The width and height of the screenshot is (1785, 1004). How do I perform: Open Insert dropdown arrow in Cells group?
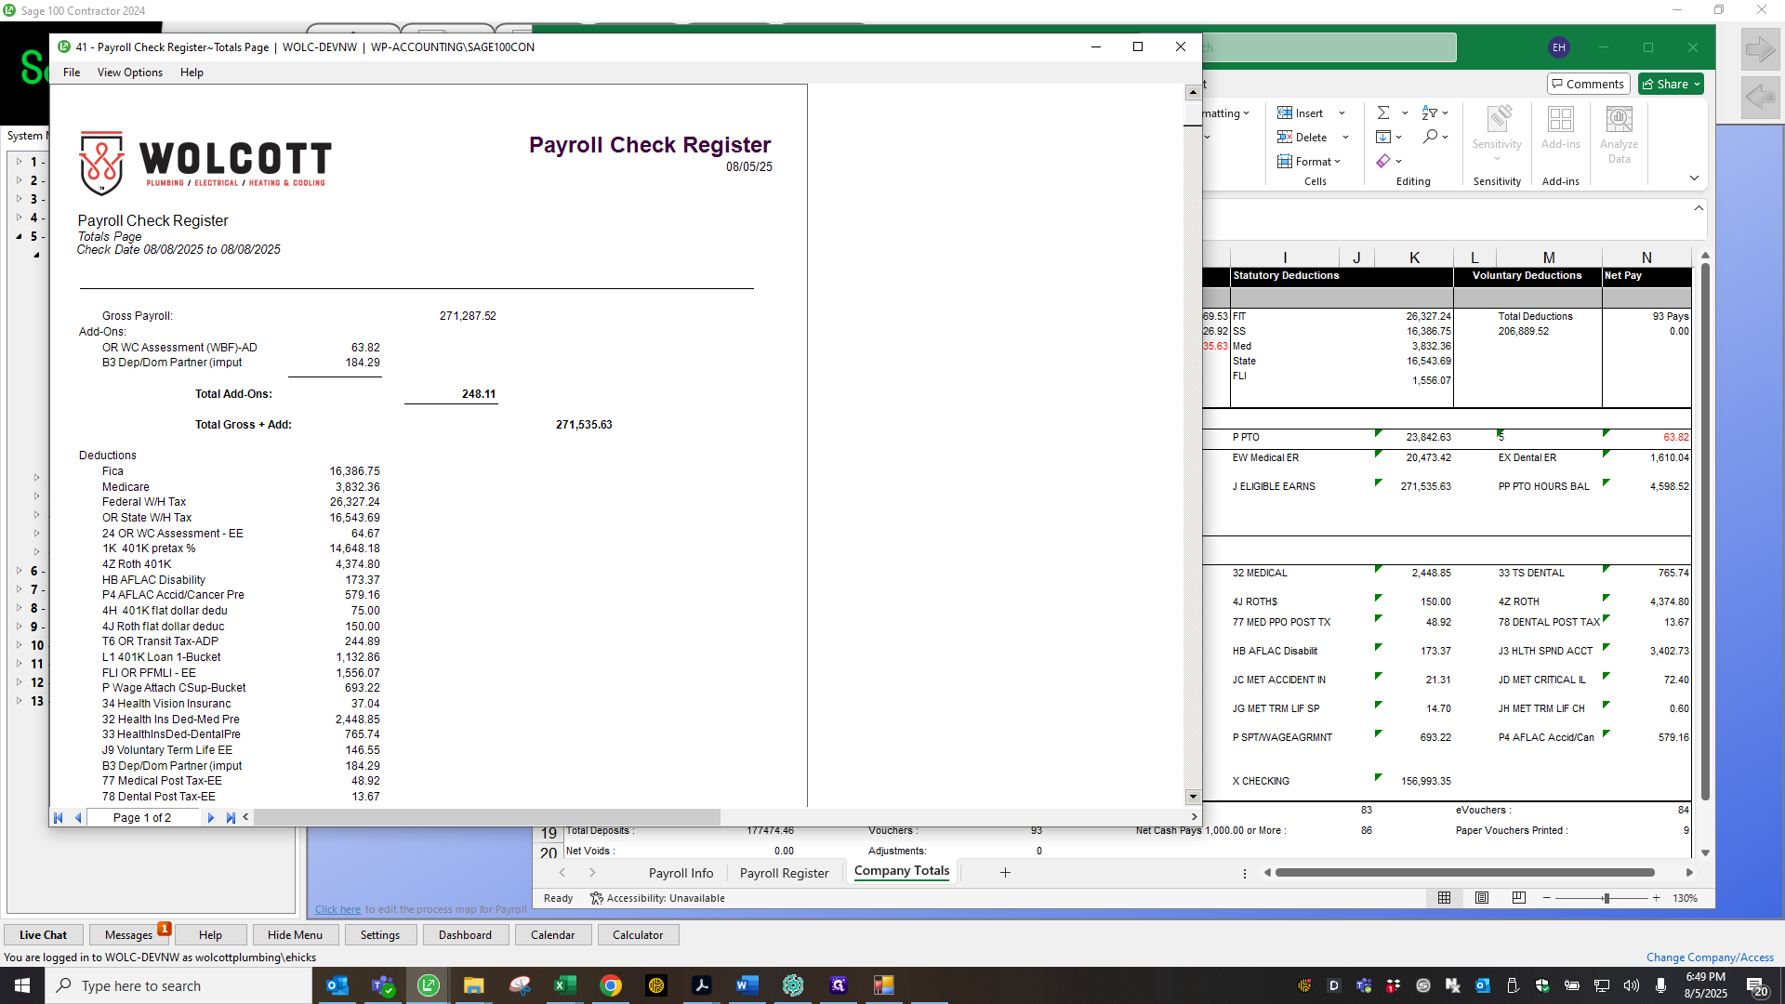[1342, 113]
